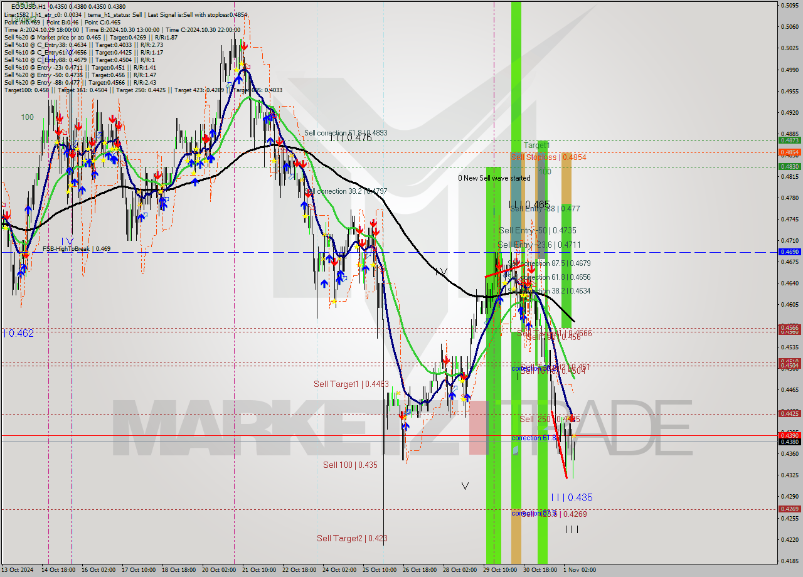
Task: Click 'Sell 100 | 0.435' red label
Action: tap(350, 465)
